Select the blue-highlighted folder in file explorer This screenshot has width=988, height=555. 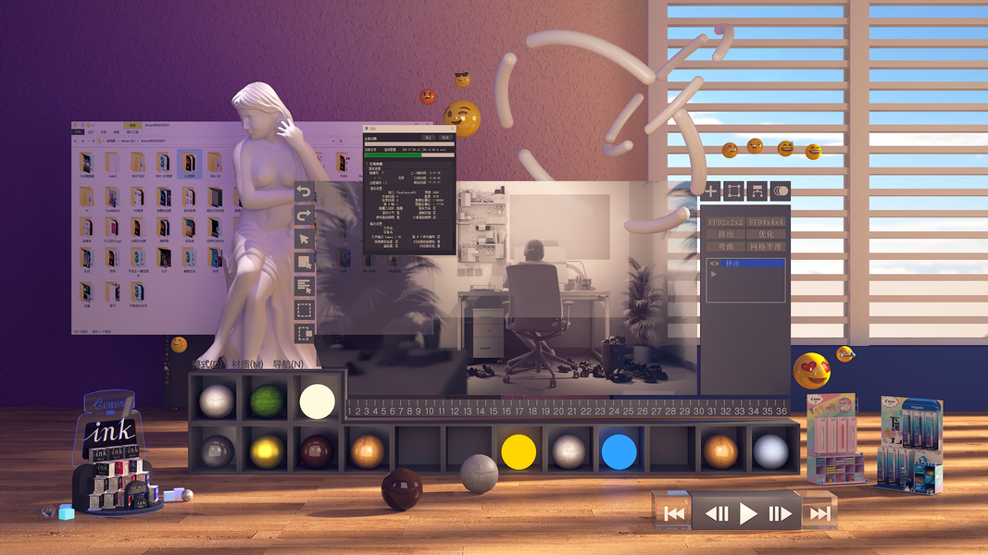189,164
